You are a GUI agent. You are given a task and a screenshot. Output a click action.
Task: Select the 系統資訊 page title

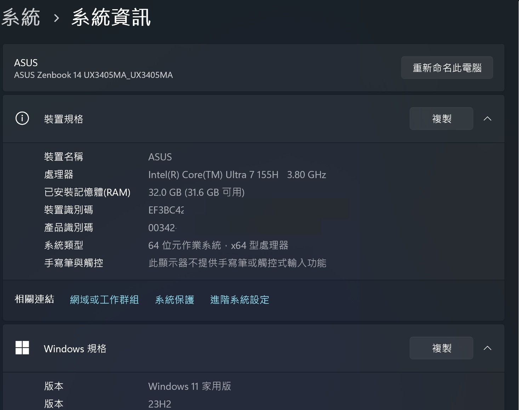111,17
